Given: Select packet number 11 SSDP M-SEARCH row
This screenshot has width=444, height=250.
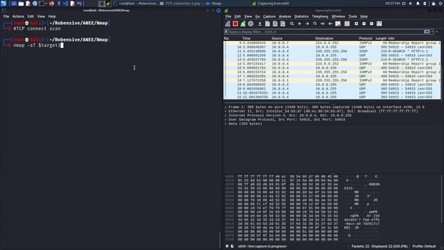Looking at the screenshot, I should tap(332, 51).
